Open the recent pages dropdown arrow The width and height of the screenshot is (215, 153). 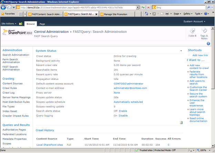[x=14, y=8]
